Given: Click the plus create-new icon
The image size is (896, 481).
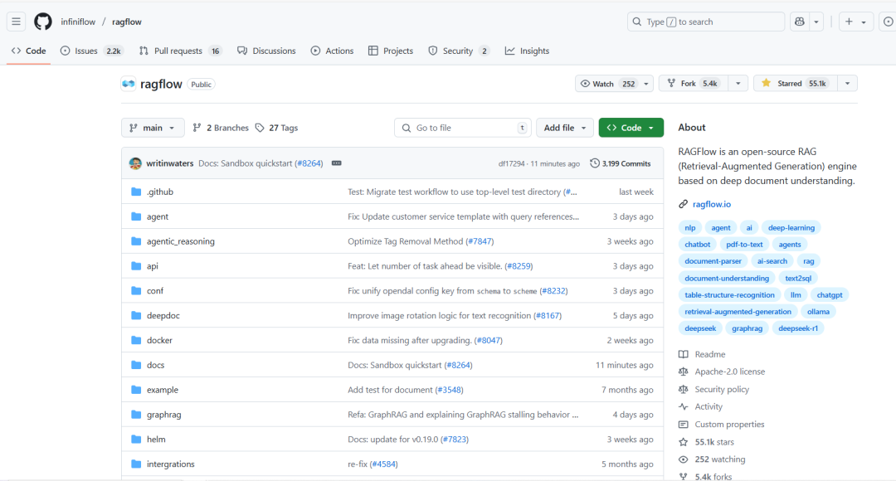Looking at the screenshot, I should pyautogui.click(x=849, y=22).
